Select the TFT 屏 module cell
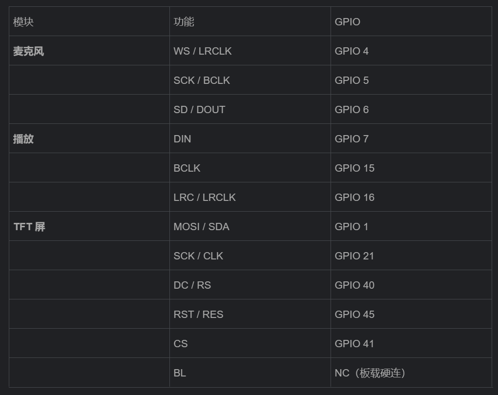The image size is (498, 395). click(x=89, y=226)
